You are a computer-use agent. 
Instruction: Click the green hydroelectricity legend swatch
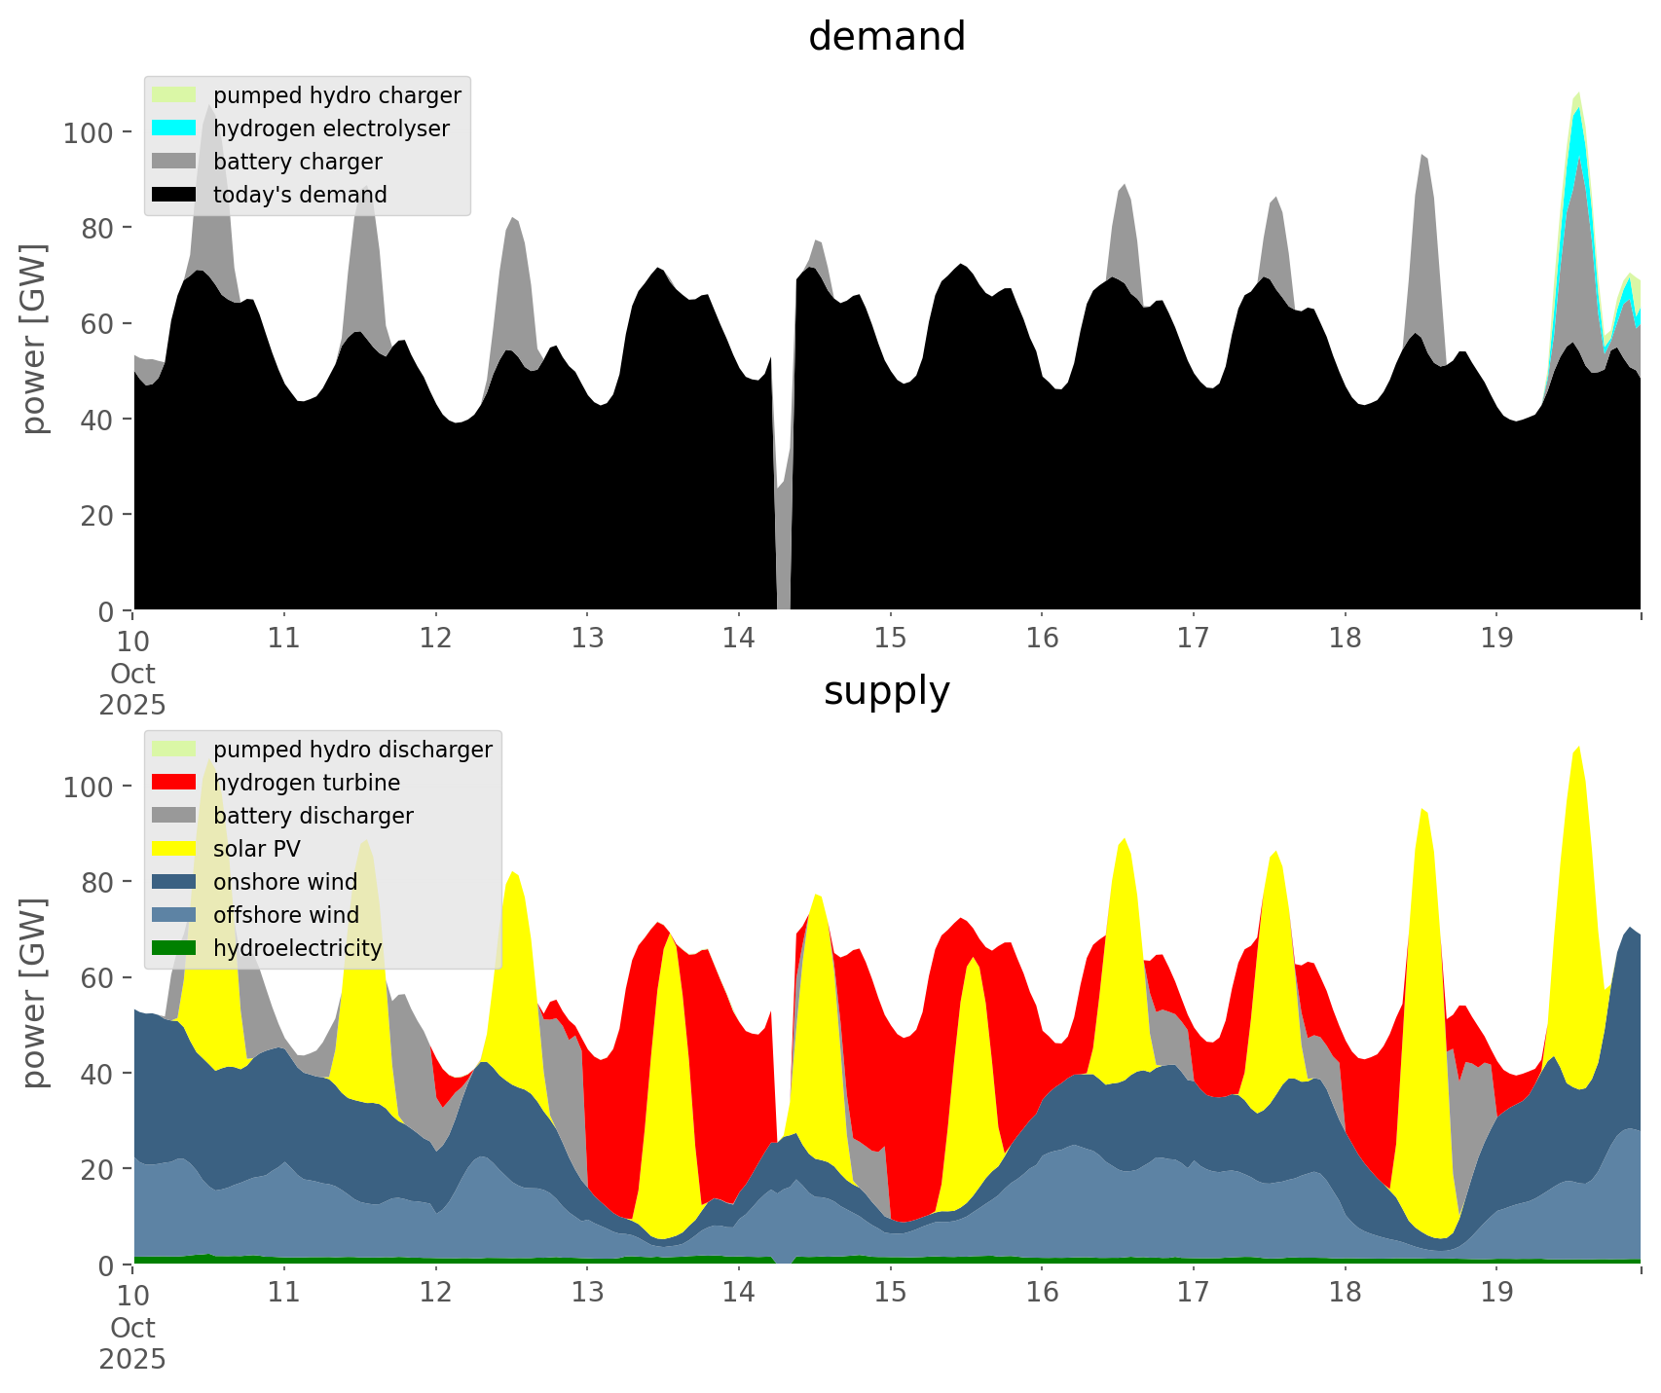(x=174, y=948)
